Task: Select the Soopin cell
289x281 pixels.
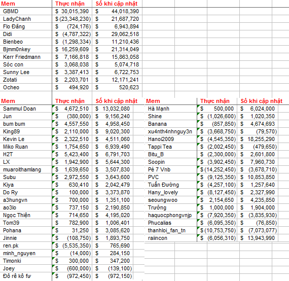Action: click(x=171, y=162)
